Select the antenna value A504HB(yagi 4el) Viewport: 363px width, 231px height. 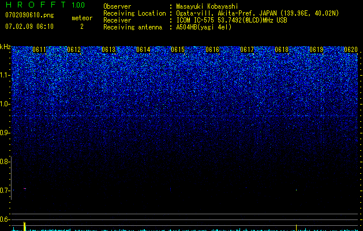click(x=204, y=27)
